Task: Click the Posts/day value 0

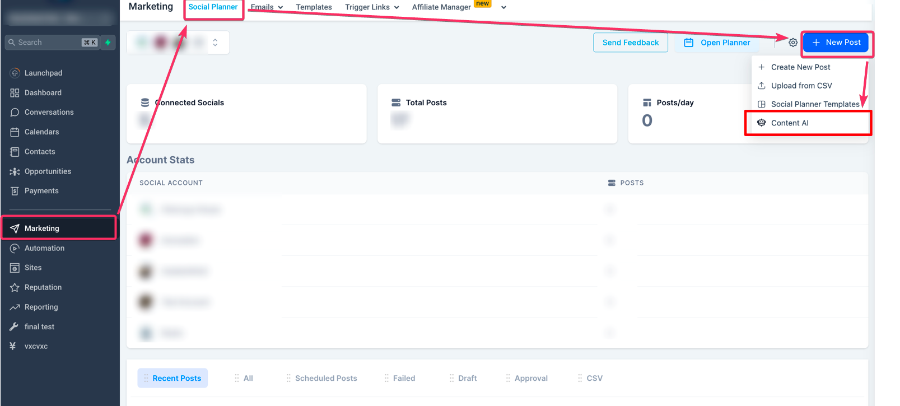Action: click(x=647, y=120)
